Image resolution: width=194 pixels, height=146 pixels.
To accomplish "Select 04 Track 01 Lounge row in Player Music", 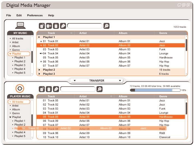I will pos(111,113).
